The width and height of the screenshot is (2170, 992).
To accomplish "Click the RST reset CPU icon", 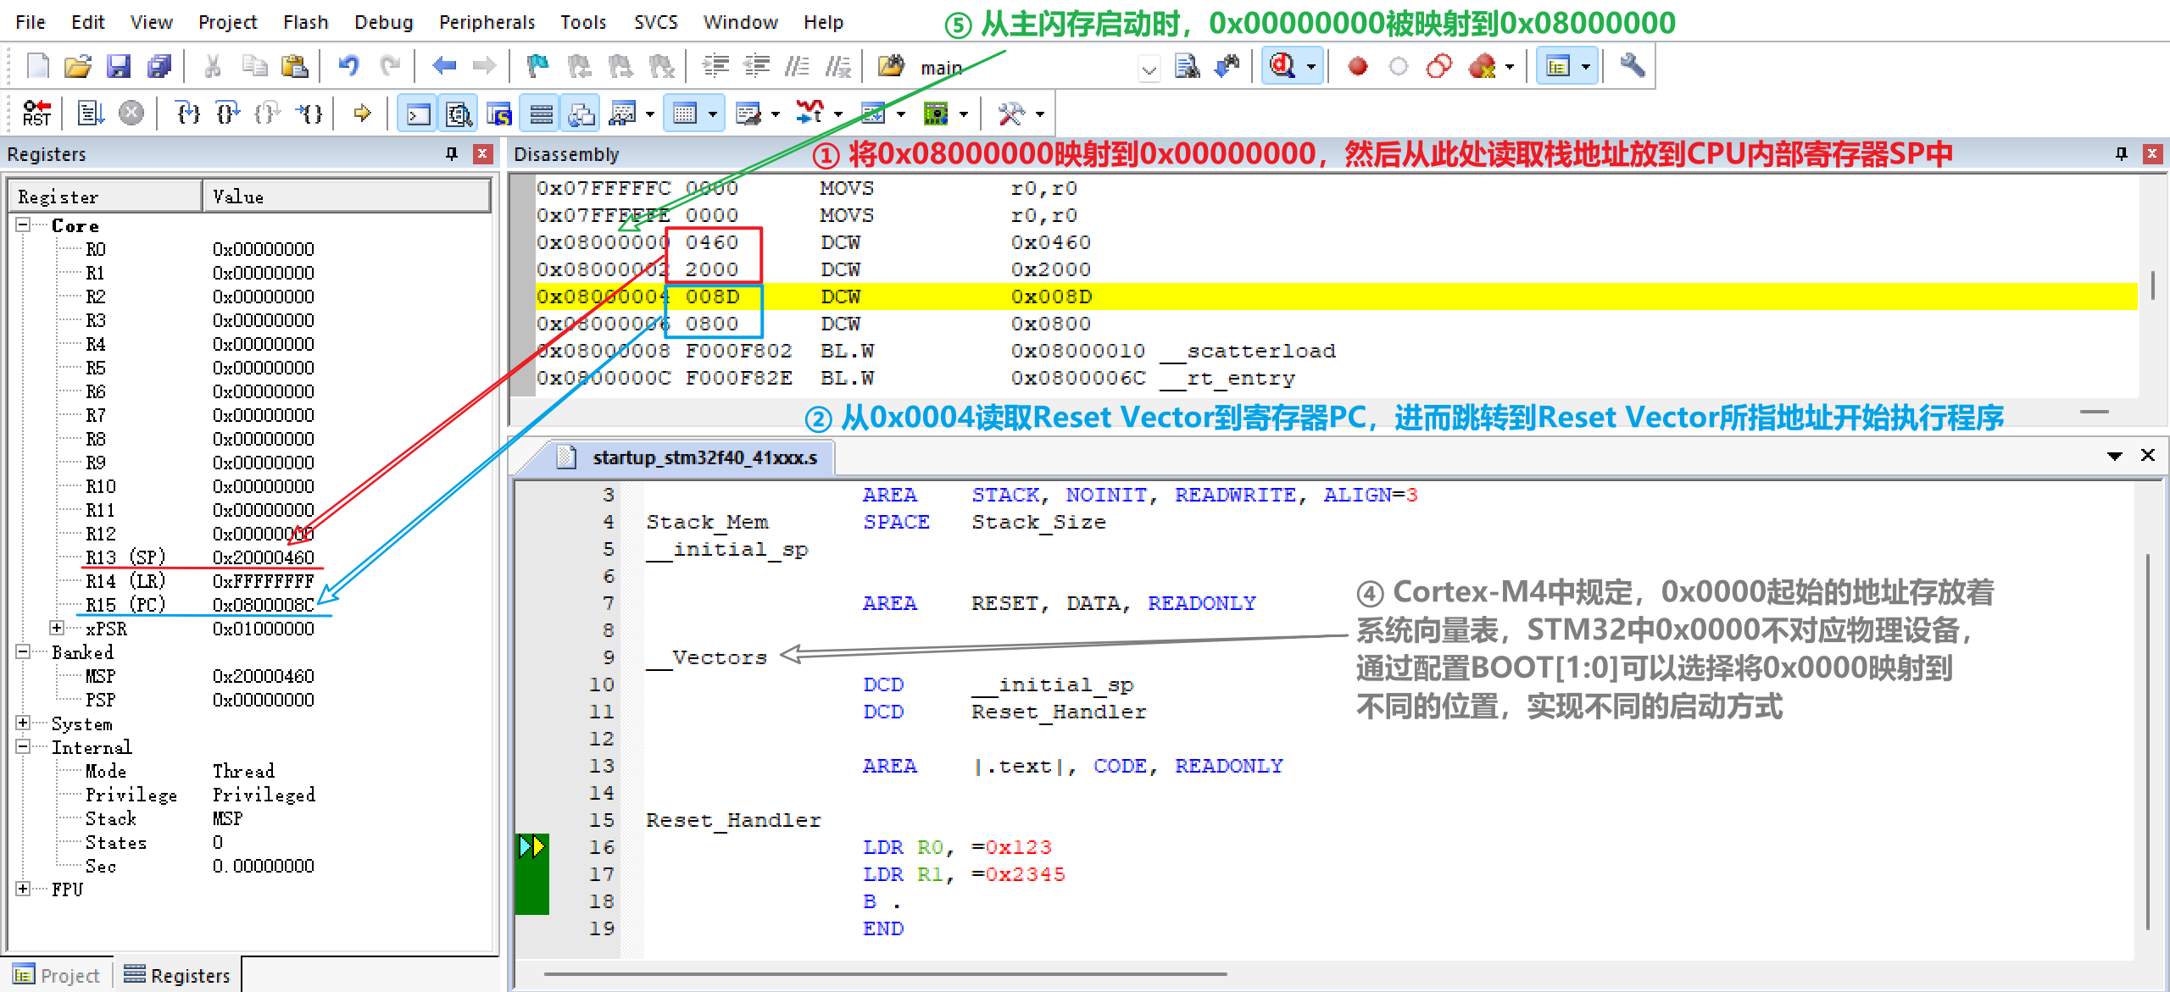I will [36, 113].
